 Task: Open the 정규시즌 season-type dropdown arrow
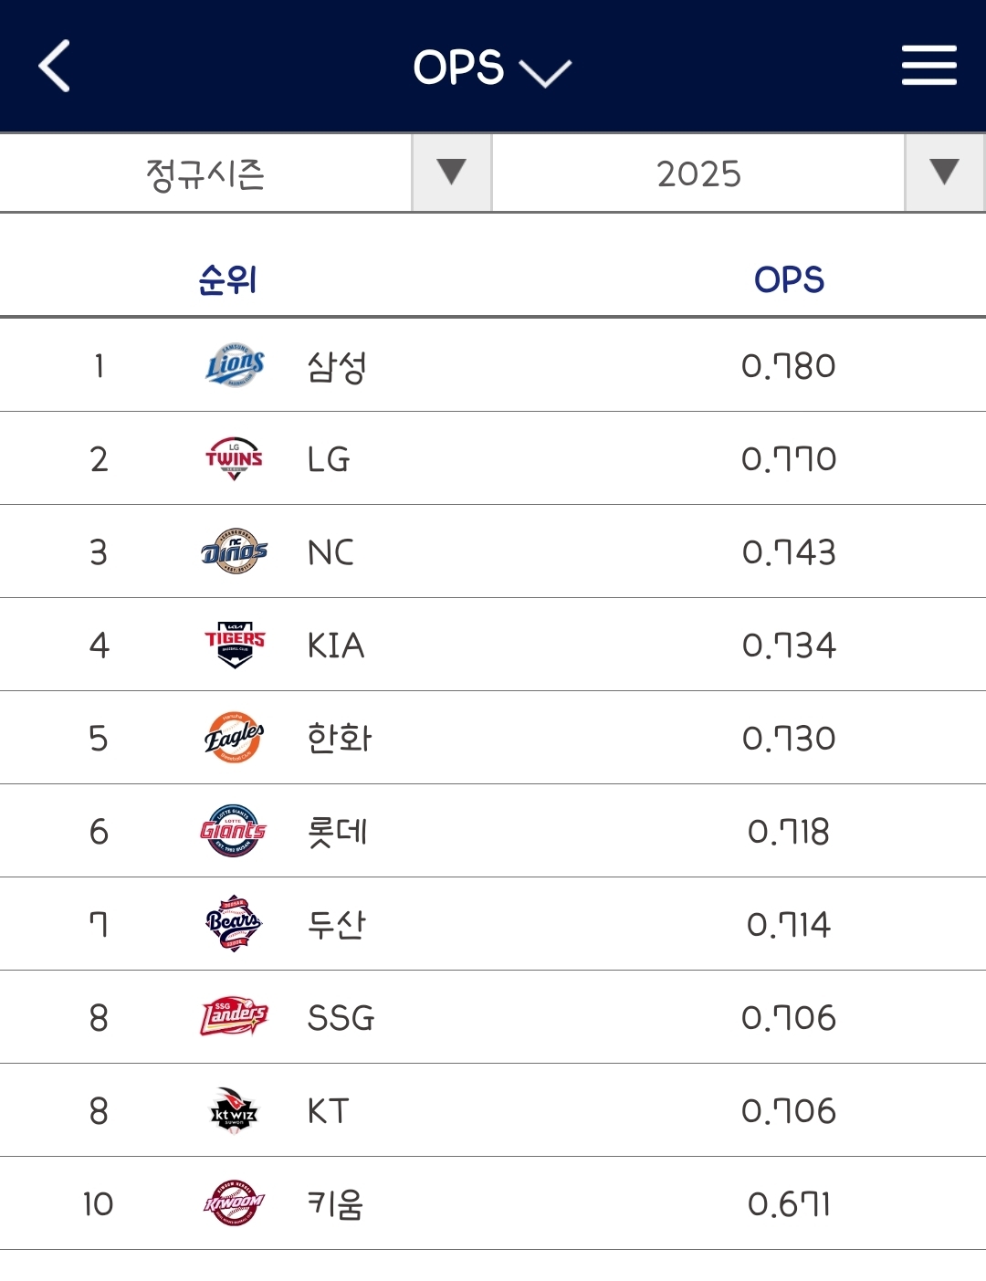pyautogui.click(x=451, y=173)
